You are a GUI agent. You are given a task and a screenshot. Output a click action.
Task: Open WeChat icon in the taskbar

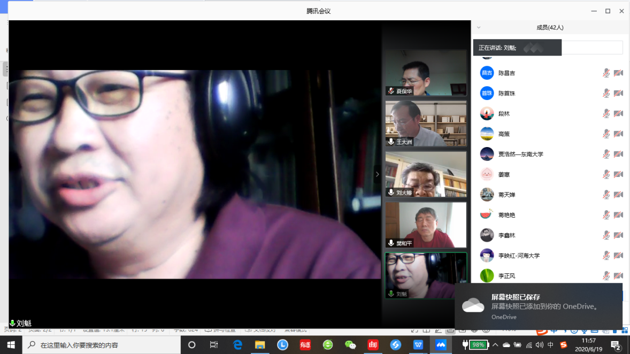[350, 345]
